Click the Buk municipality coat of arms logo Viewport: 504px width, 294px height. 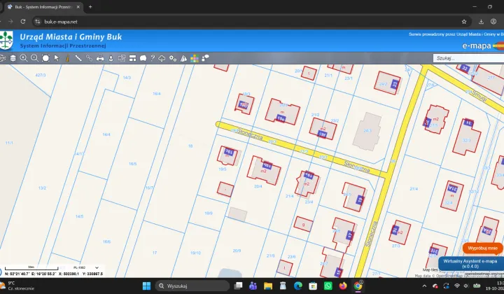click(6, 41)
